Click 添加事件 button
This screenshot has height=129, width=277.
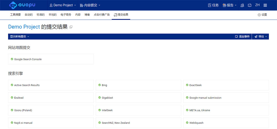pos(242,37)
